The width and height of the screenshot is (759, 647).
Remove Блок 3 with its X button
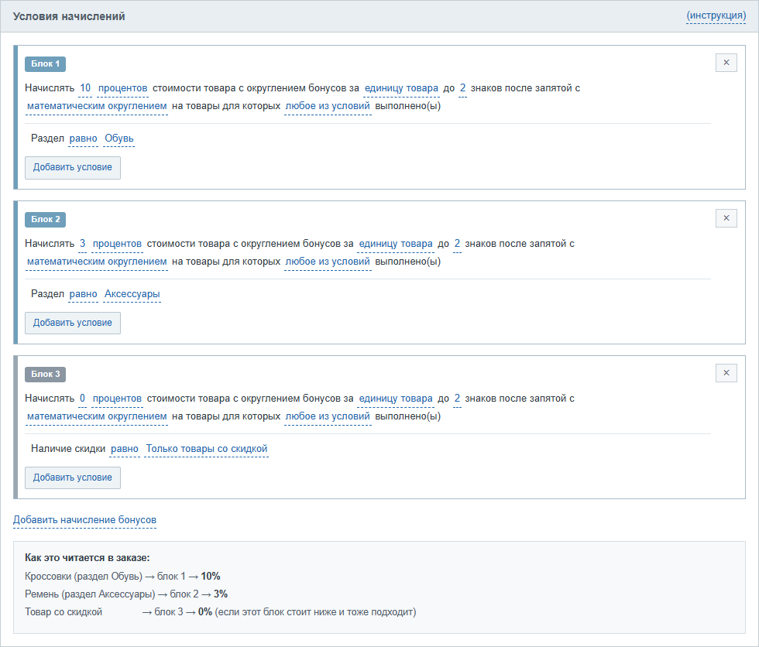pyautogui.click(x=726, y=373)
